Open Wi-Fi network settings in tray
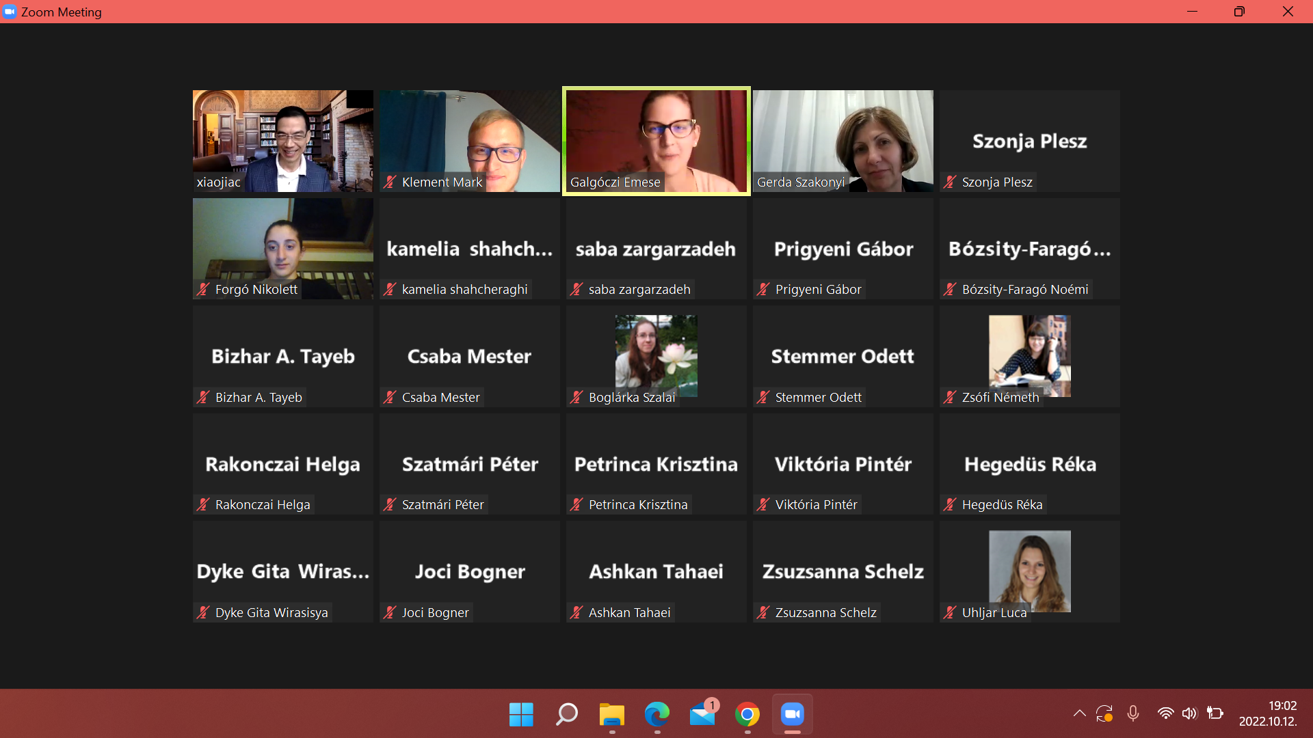This screenshot has height=738, width=1313. tap(1166, 713)
